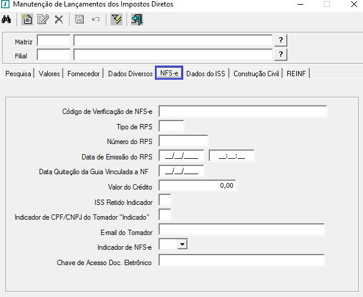This screenshot has width=363, height=297.
Task: Focus the E-mail do Tomador field
Action: (x=242, y=230)
